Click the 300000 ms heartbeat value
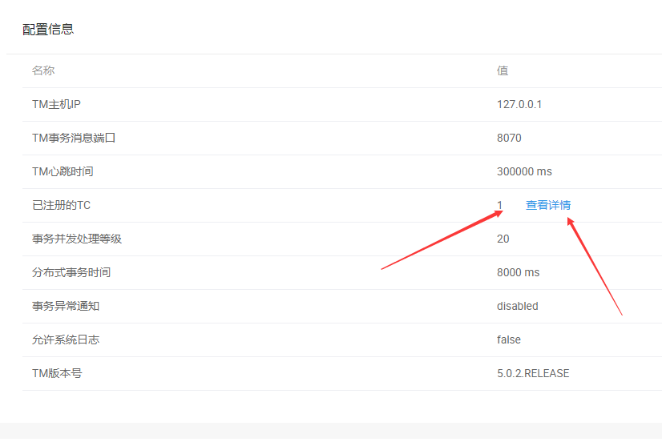 [x=524, y=171]
